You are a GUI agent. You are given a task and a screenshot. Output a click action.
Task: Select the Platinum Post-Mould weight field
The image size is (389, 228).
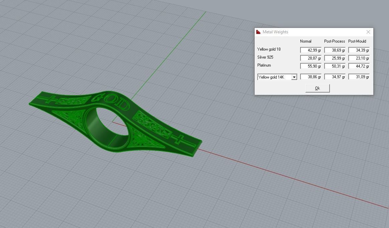pyautogui.click(x=359, y=66)
